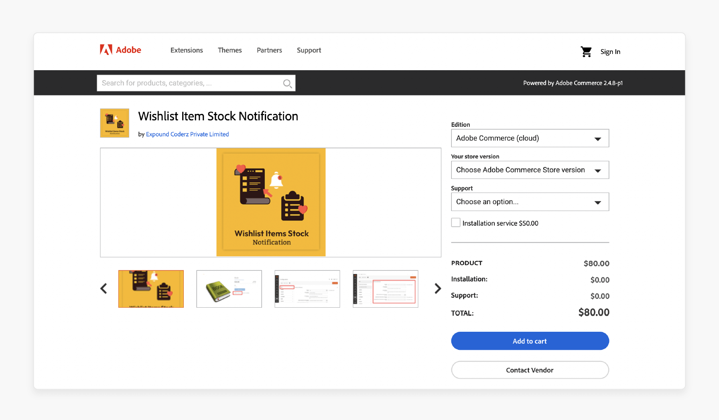Go to the Partners menu item
Viewport: 719px width, 420px height.
269,50
